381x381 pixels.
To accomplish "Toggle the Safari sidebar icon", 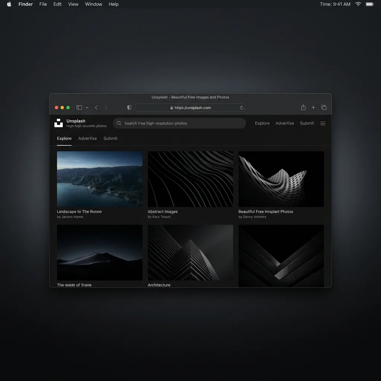I will point(79,108).
